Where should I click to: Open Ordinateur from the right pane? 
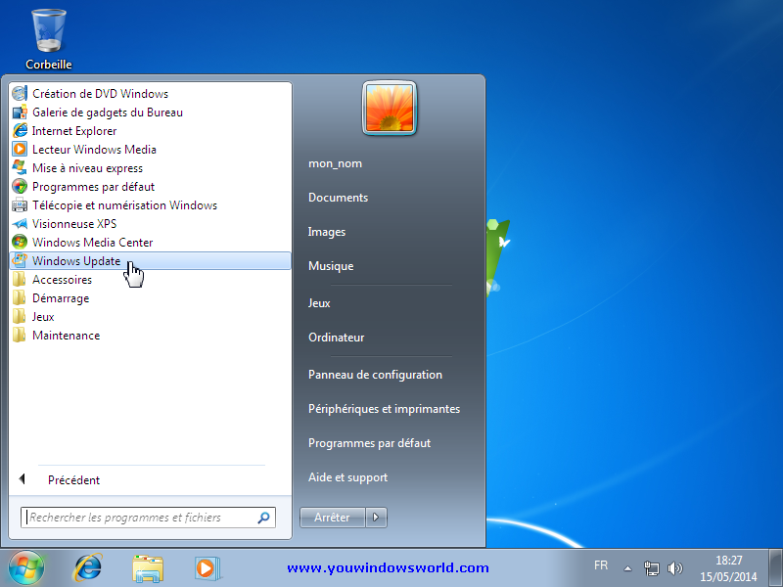click(336, 337)
